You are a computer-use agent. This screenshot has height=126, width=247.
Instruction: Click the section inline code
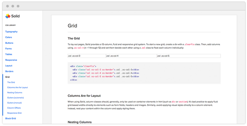[183, 102]
